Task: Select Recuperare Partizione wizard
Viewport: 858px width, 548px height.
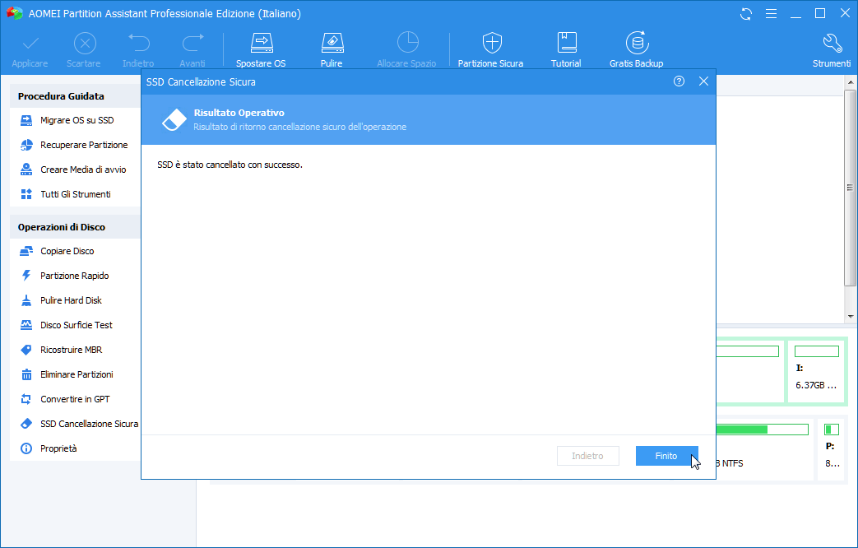Action: pyautogui.click(x=75, y=145)
